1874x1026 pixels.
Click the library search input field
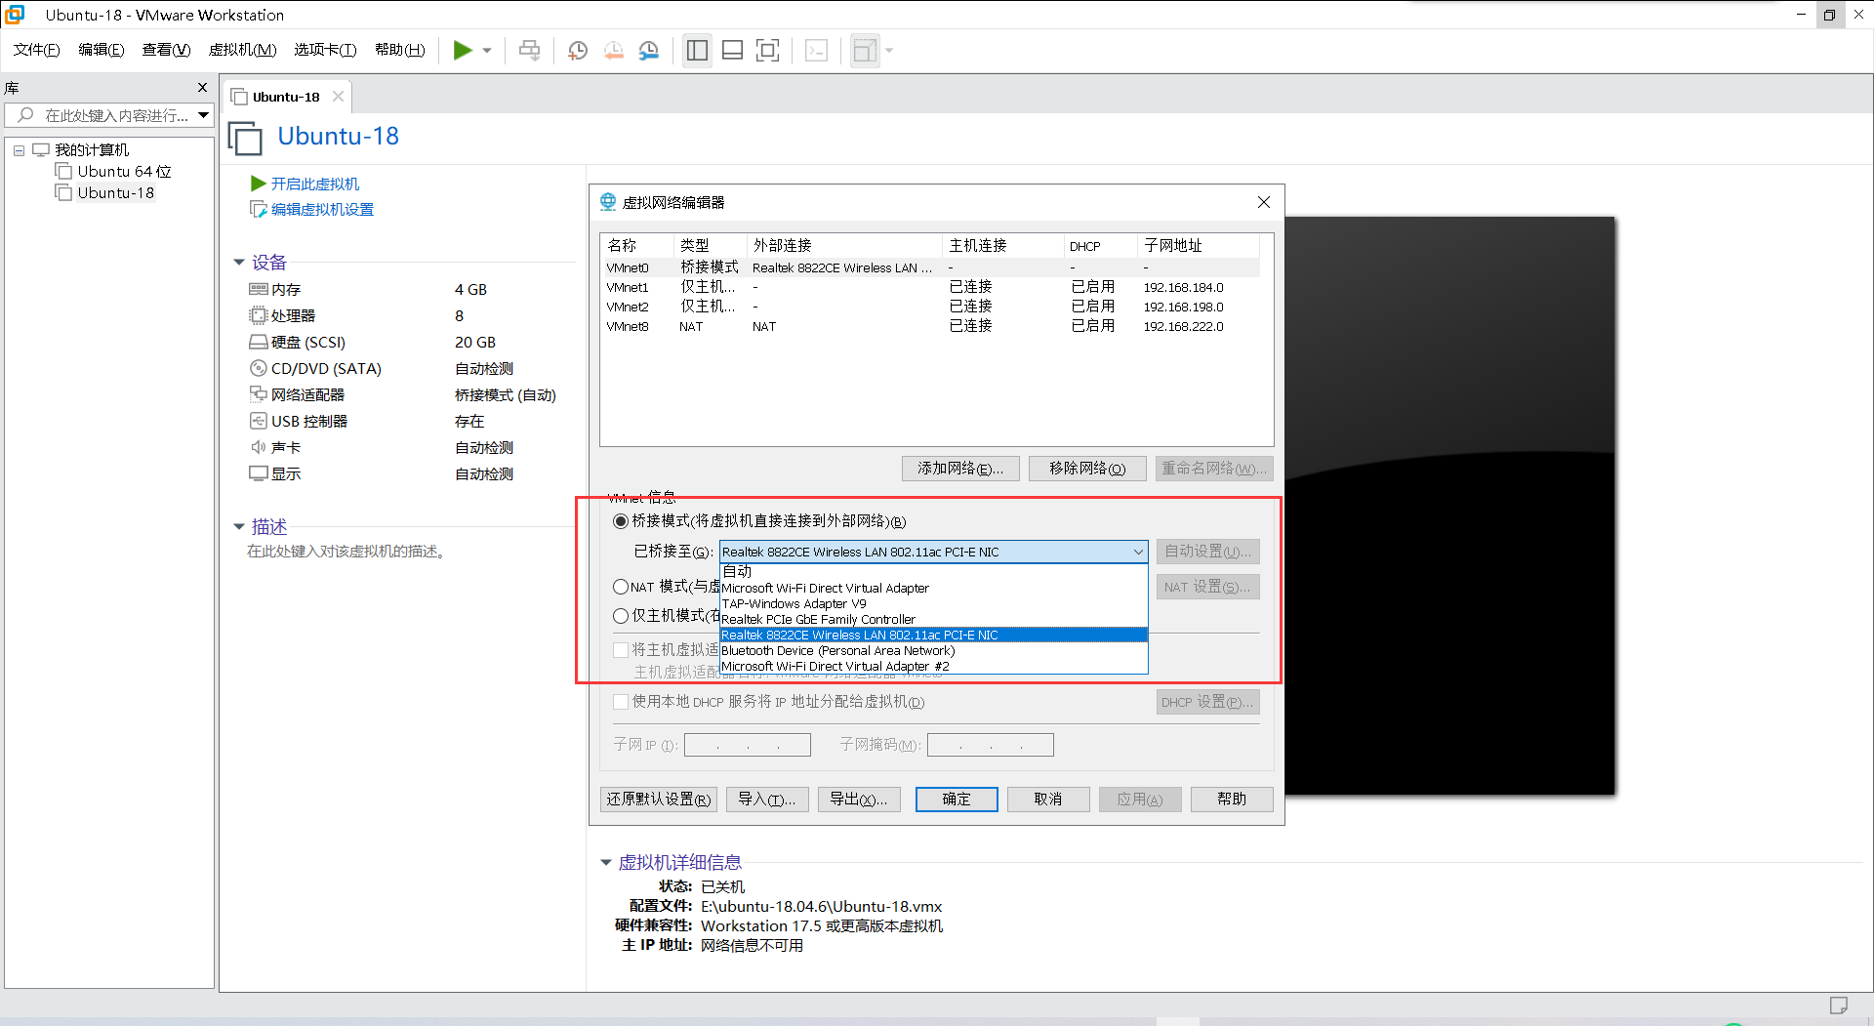pos(107,115)
